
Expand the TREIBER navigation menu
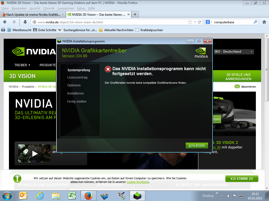22,65
